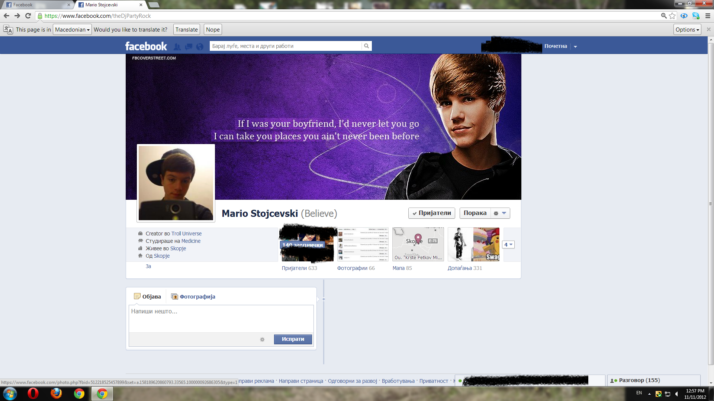Viewport: 714px width, 401px height.
Task: Click the Испрати post button
Action: click(293, 339)
